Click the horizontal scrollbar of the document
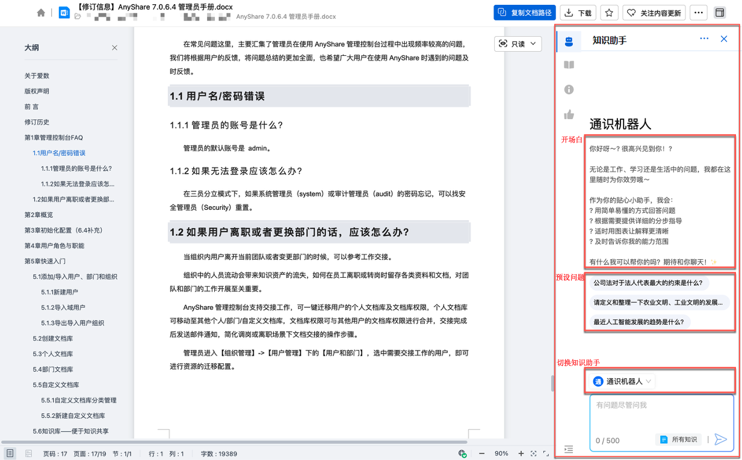The width and height of the screenshot is (742, 460). (235, 442)
